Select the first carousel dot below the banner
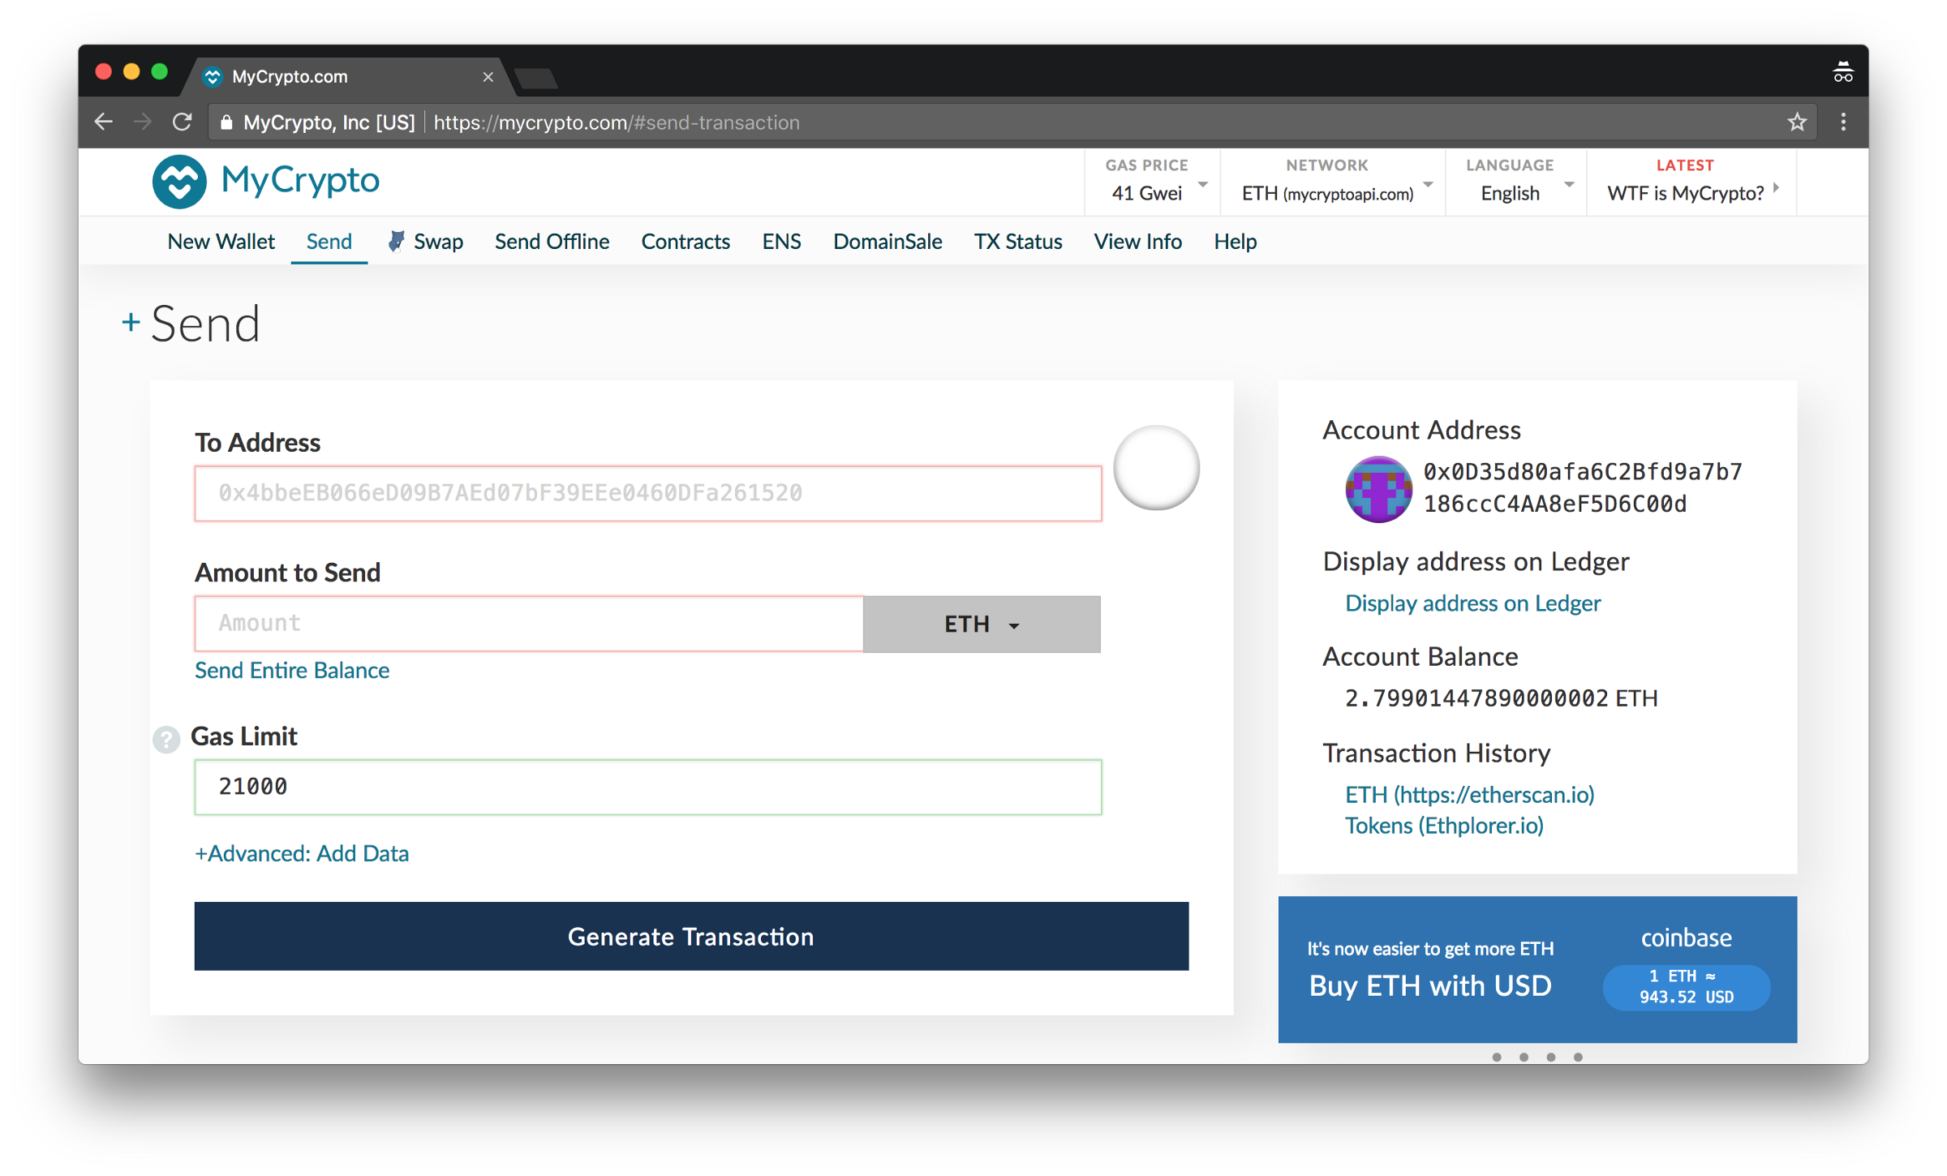Screen dimensions: 1947x1176 [1497, 1057]
